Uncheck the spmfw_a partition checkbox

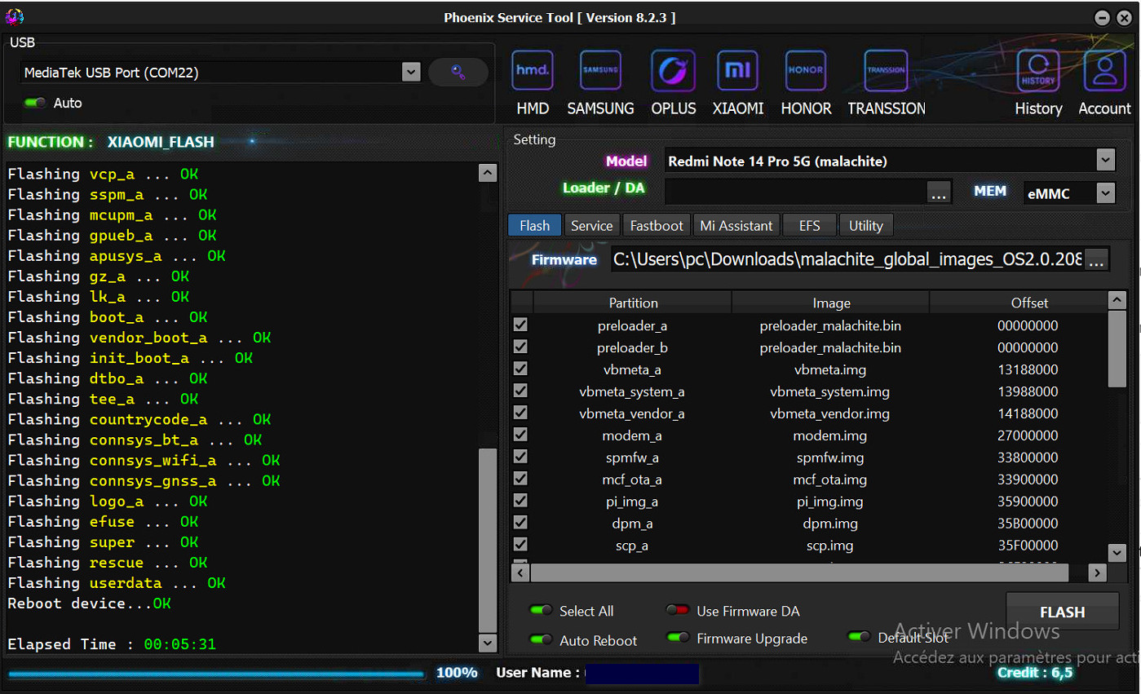(520, 457)
